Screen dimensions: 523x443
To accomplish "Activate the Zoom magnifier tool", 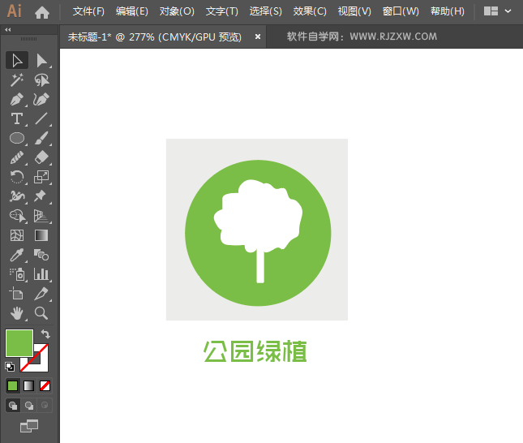I will pyautogui.click(x=41, y=313).
